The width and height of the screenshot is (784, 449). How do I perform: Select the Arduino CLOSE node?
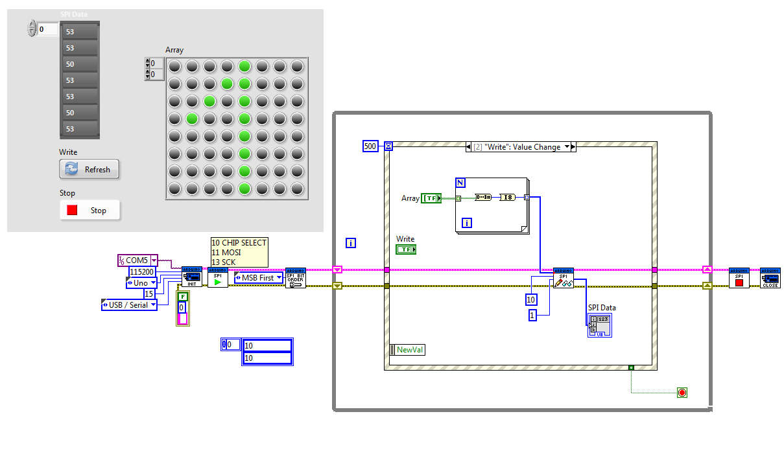(x=770, y=277)
